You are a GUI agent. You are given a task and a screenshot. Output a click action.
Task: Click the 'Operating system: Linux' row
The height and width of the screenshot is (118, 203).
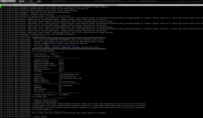click(x=49, y=62)
